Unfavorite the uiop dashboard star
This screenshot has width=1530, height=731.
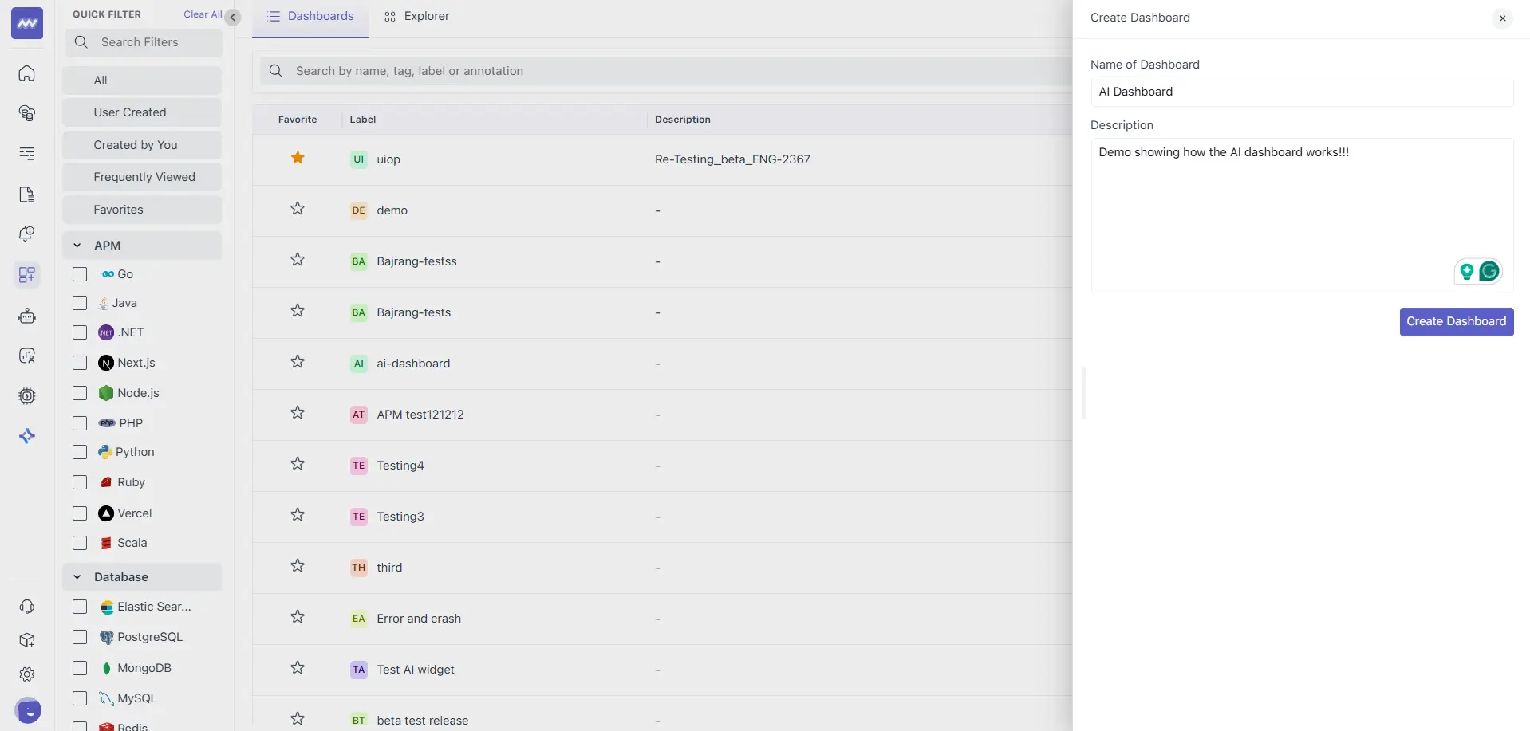[298, 158]
